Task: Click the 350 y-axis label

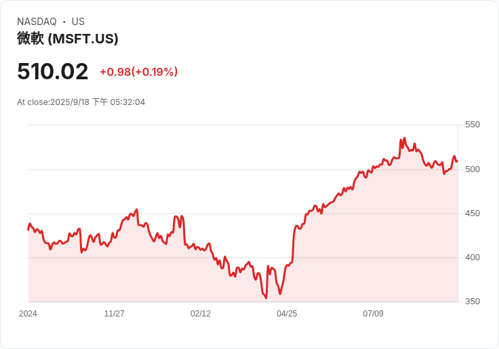Action: click(x=472, y=302)
